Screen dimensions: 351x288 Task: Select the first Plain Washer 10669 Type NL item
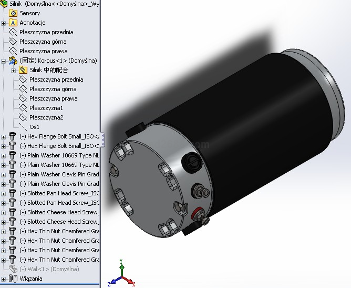pos(59,155)
